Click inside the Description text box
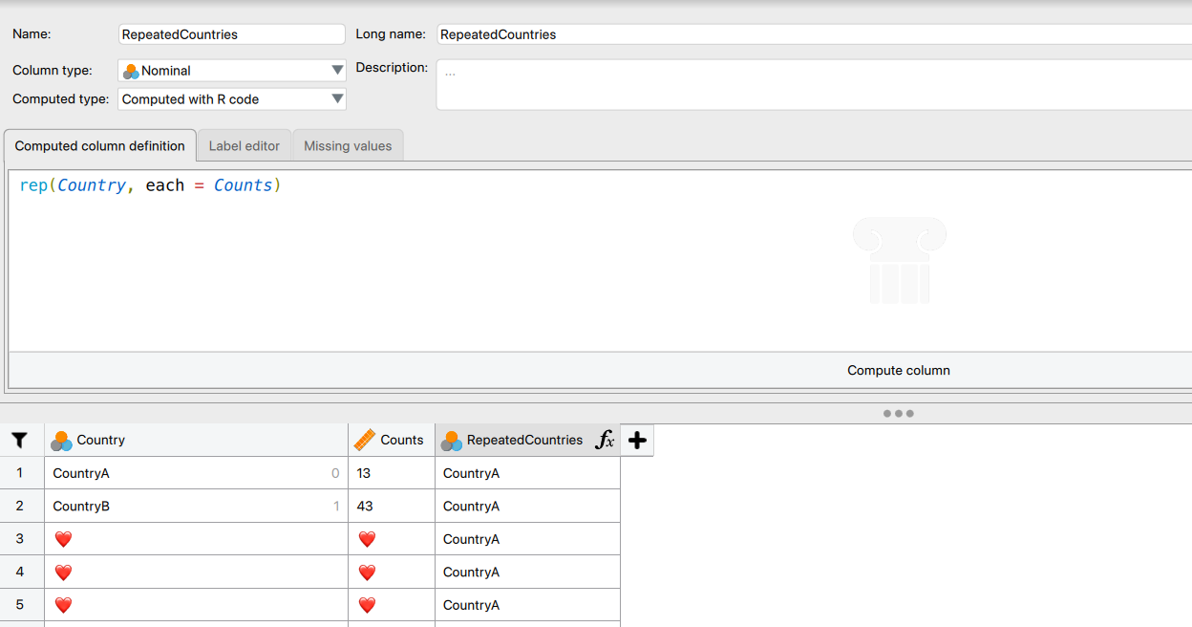Viewport: 1192px width, 627px height. (812, 85)
